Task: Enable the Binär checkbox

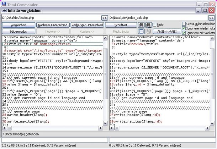Action: [154, 25]
